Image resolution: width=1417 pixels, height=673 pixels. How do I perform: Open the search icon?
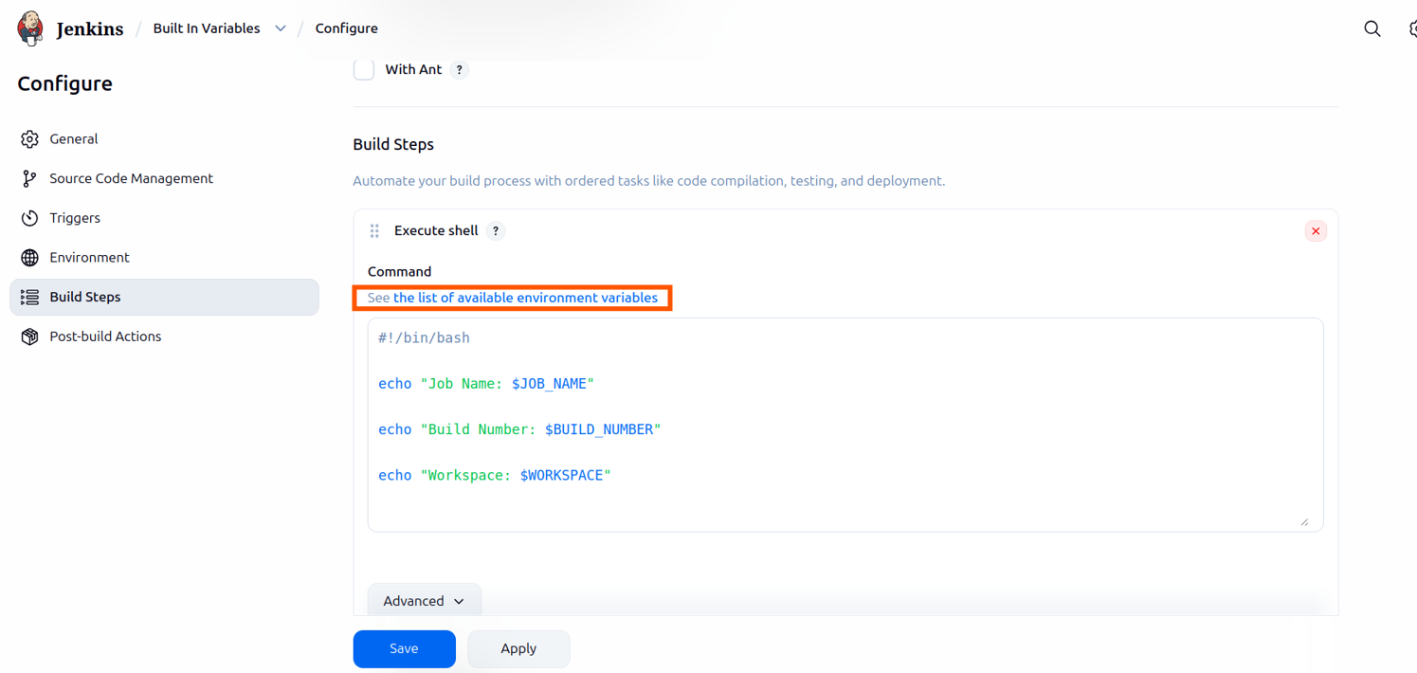(1372, 28)
